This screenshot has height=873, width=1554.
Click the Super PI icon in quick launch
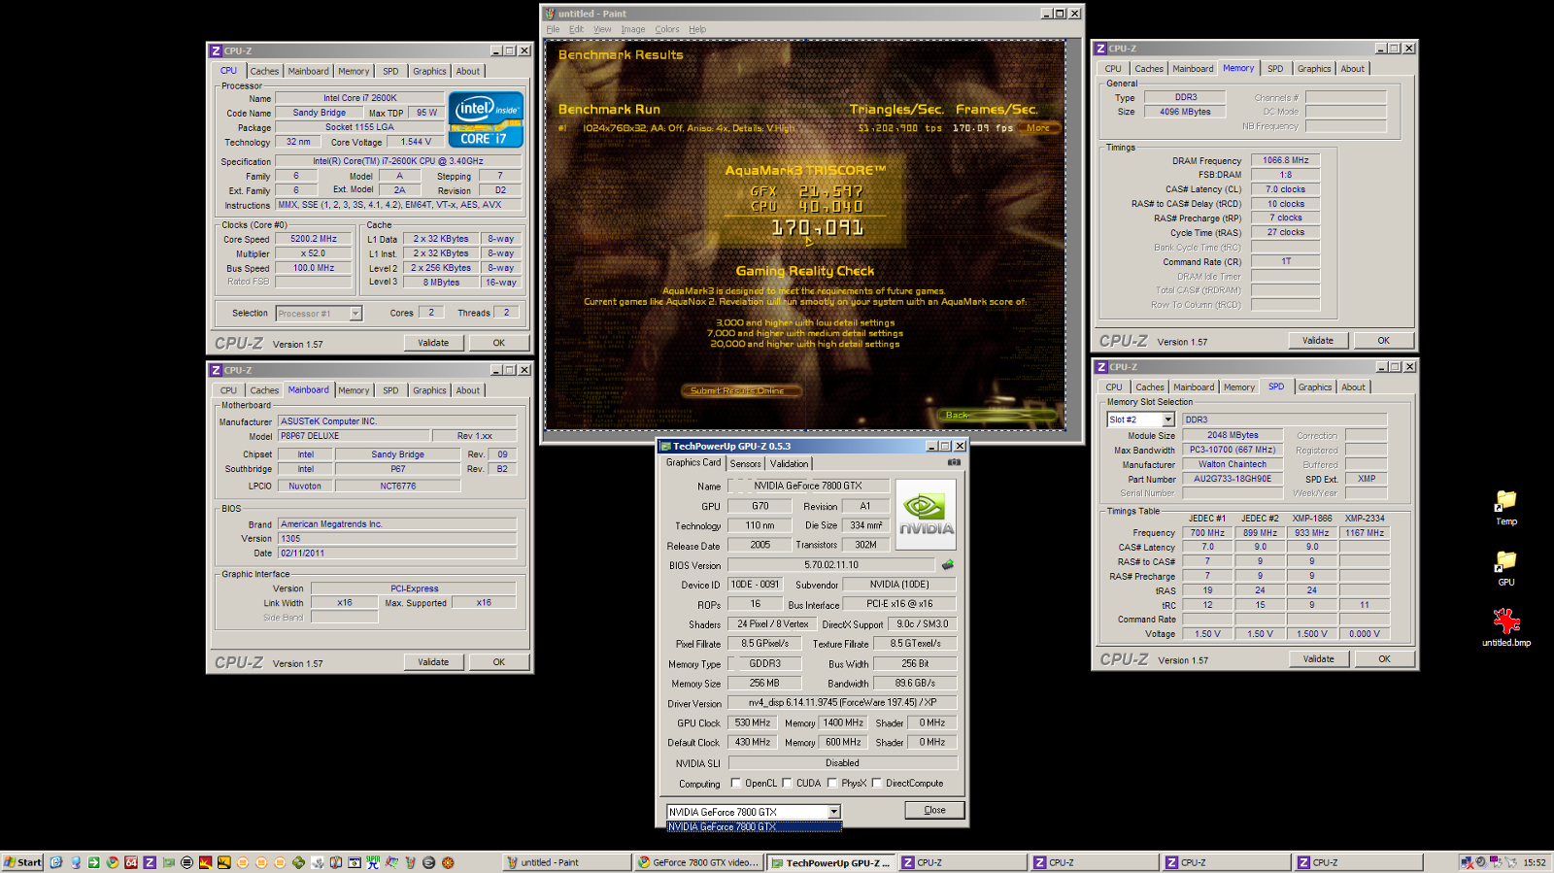[373, 862]
